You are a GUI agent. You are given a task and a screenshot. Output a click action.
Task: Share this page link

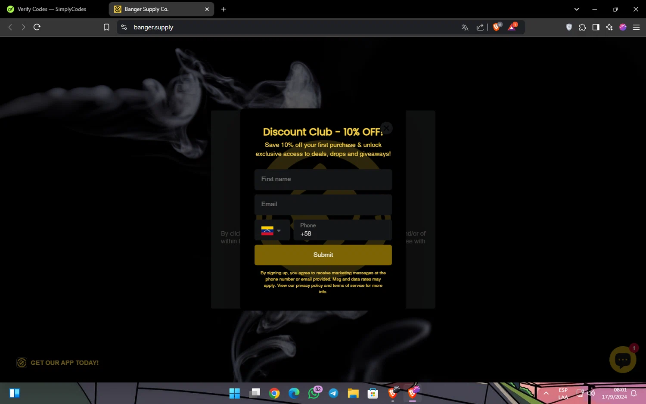(x=480, y=27)
